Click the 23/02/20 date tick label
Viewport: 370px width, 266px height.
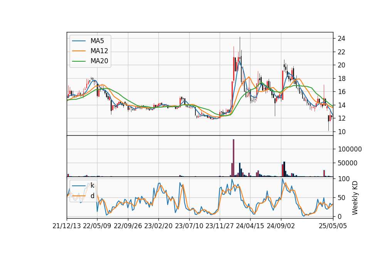pyautogui.click(x=158, y=226)
